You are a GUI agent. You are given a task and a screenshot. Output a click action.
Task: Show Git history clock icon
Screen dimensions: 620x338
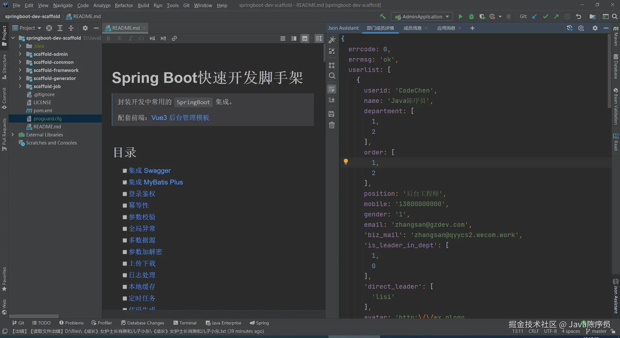pos(567,16)
